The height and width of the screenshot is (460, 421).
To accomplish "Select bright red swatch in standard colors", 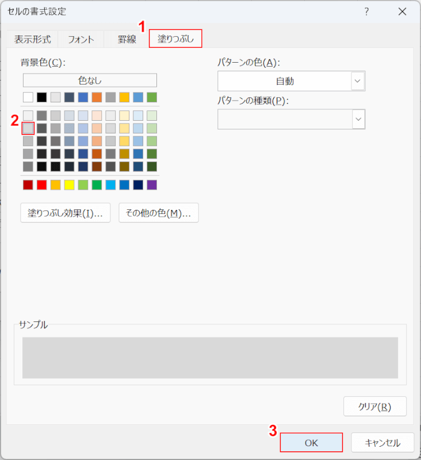I will [x=41, y=185].
